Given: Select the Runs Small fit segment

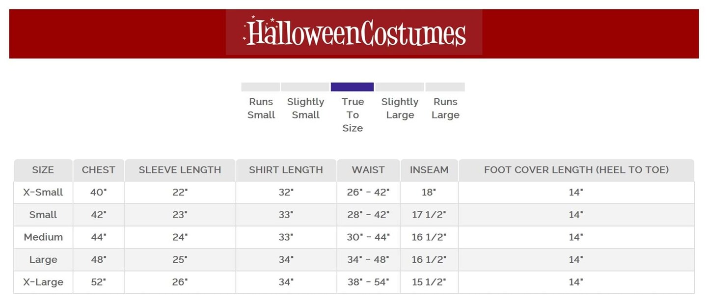Looking at the screenshot, I should pos(261,87).
